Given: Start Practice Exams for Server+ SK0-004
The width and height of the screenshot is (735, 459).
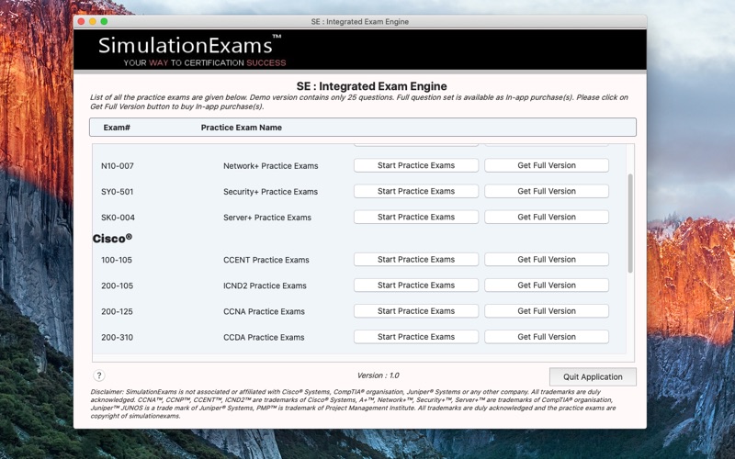Looking at the screenshot, I should [x=416, y=217].
